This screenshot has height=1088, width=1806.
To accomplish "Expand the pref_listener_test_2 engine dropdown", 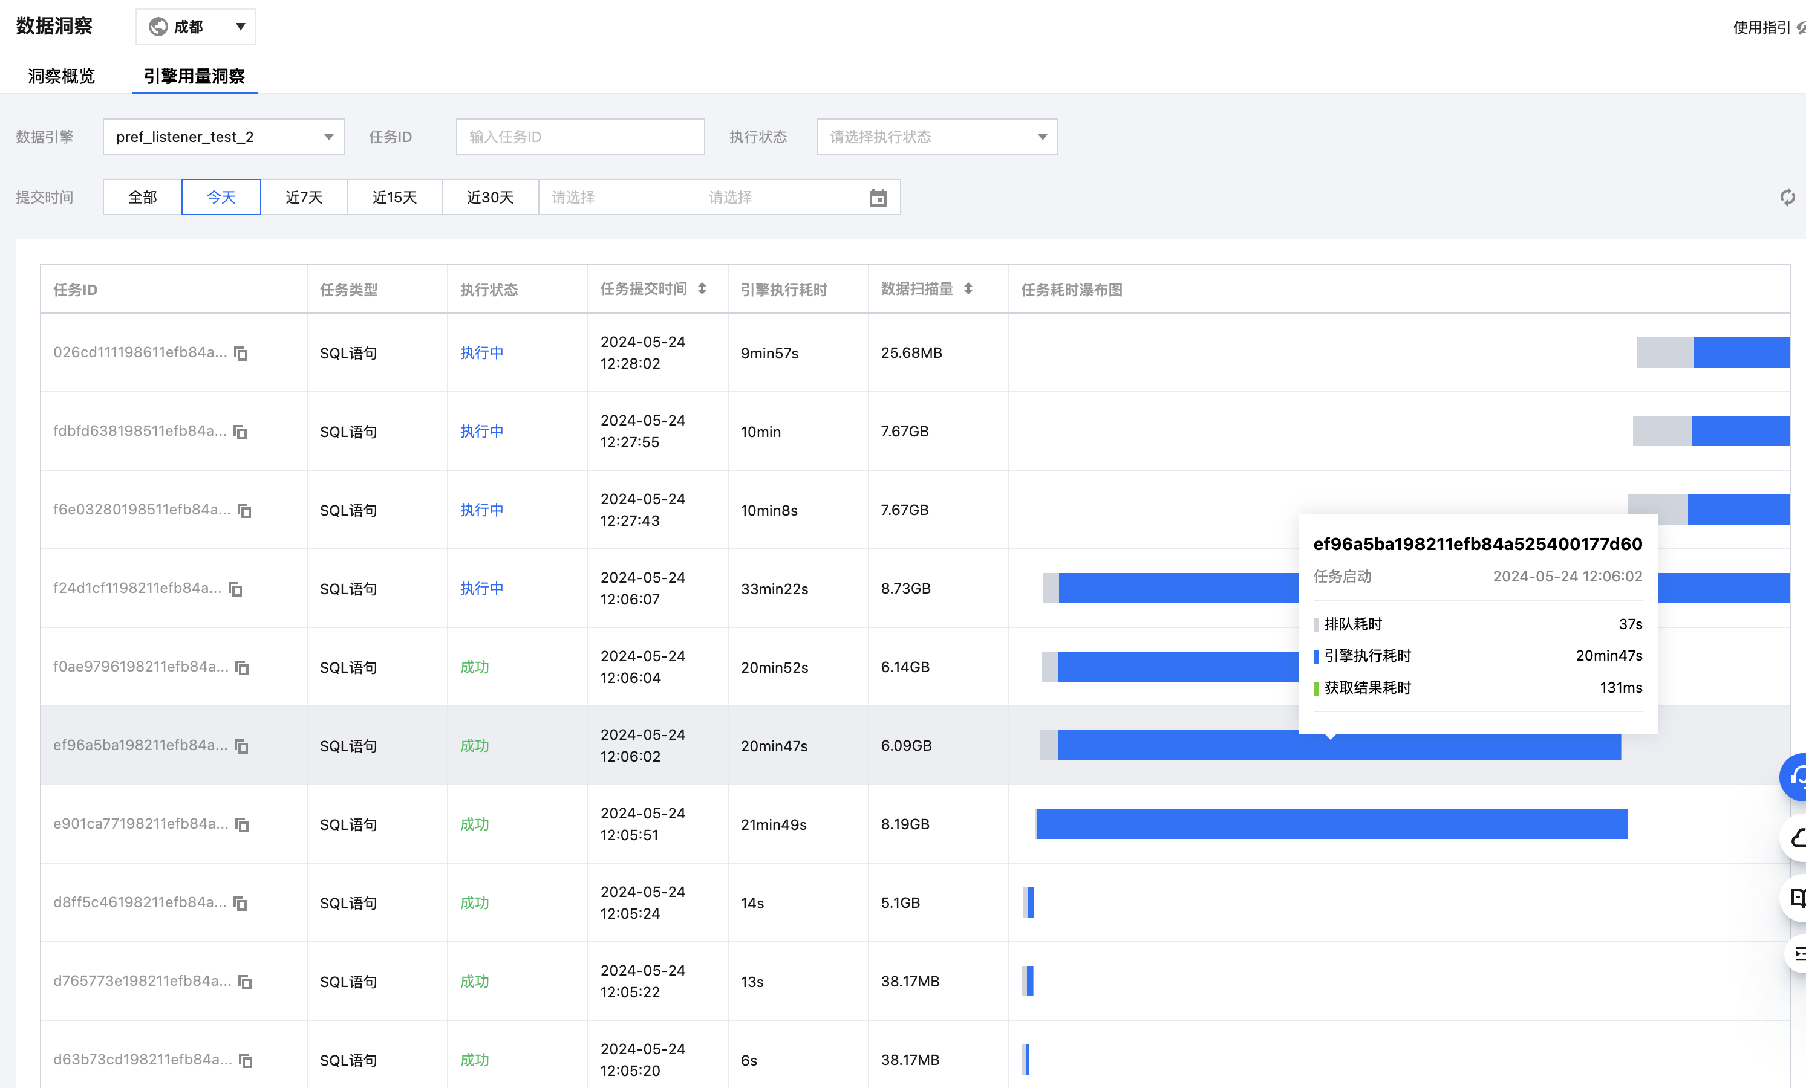I will [223, 137].
